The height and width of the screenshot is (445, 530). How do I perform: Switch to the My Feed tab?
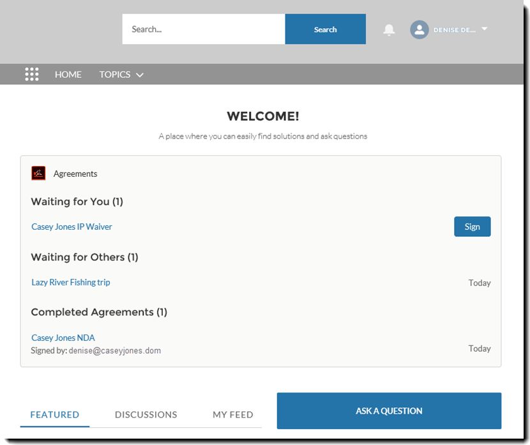click(x=233, y=414)
